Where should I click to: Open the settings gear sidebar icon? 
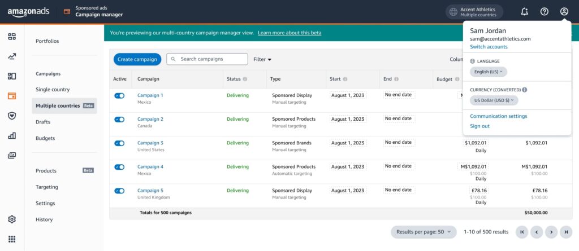(12, 219)
